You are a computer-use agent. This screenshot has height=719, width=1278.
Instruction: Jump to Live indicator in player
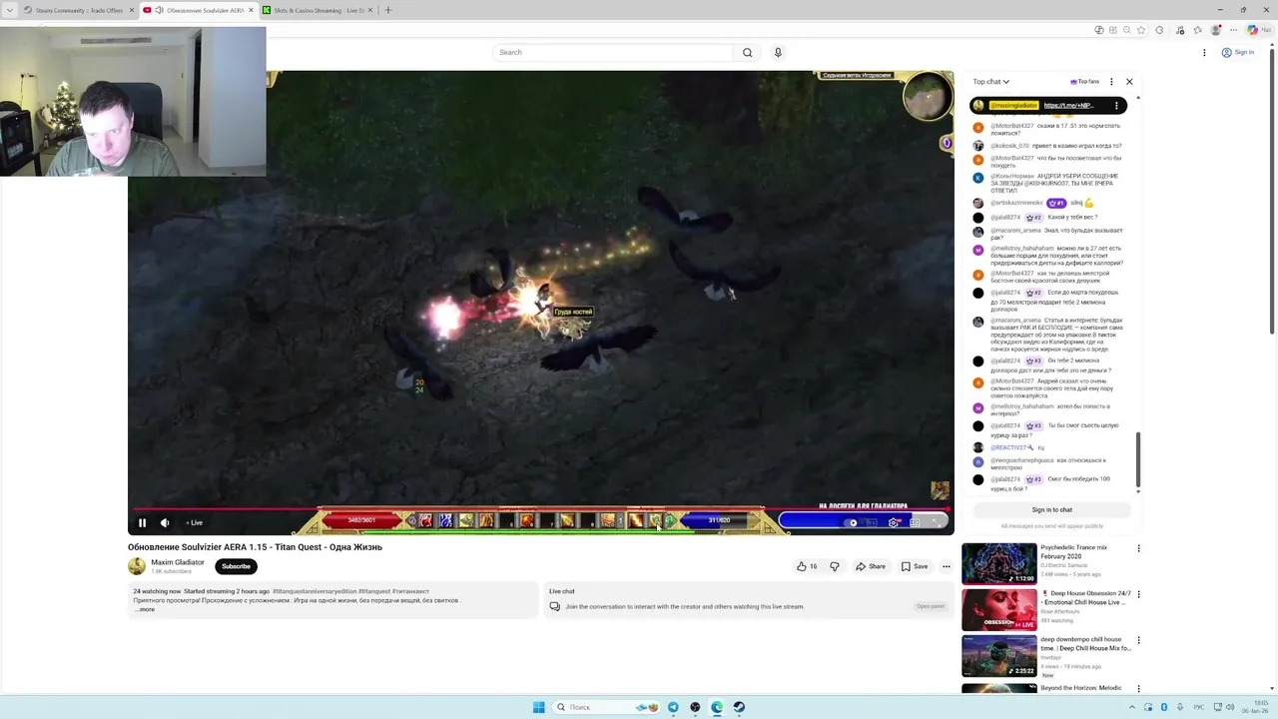(x=195, y=522)
